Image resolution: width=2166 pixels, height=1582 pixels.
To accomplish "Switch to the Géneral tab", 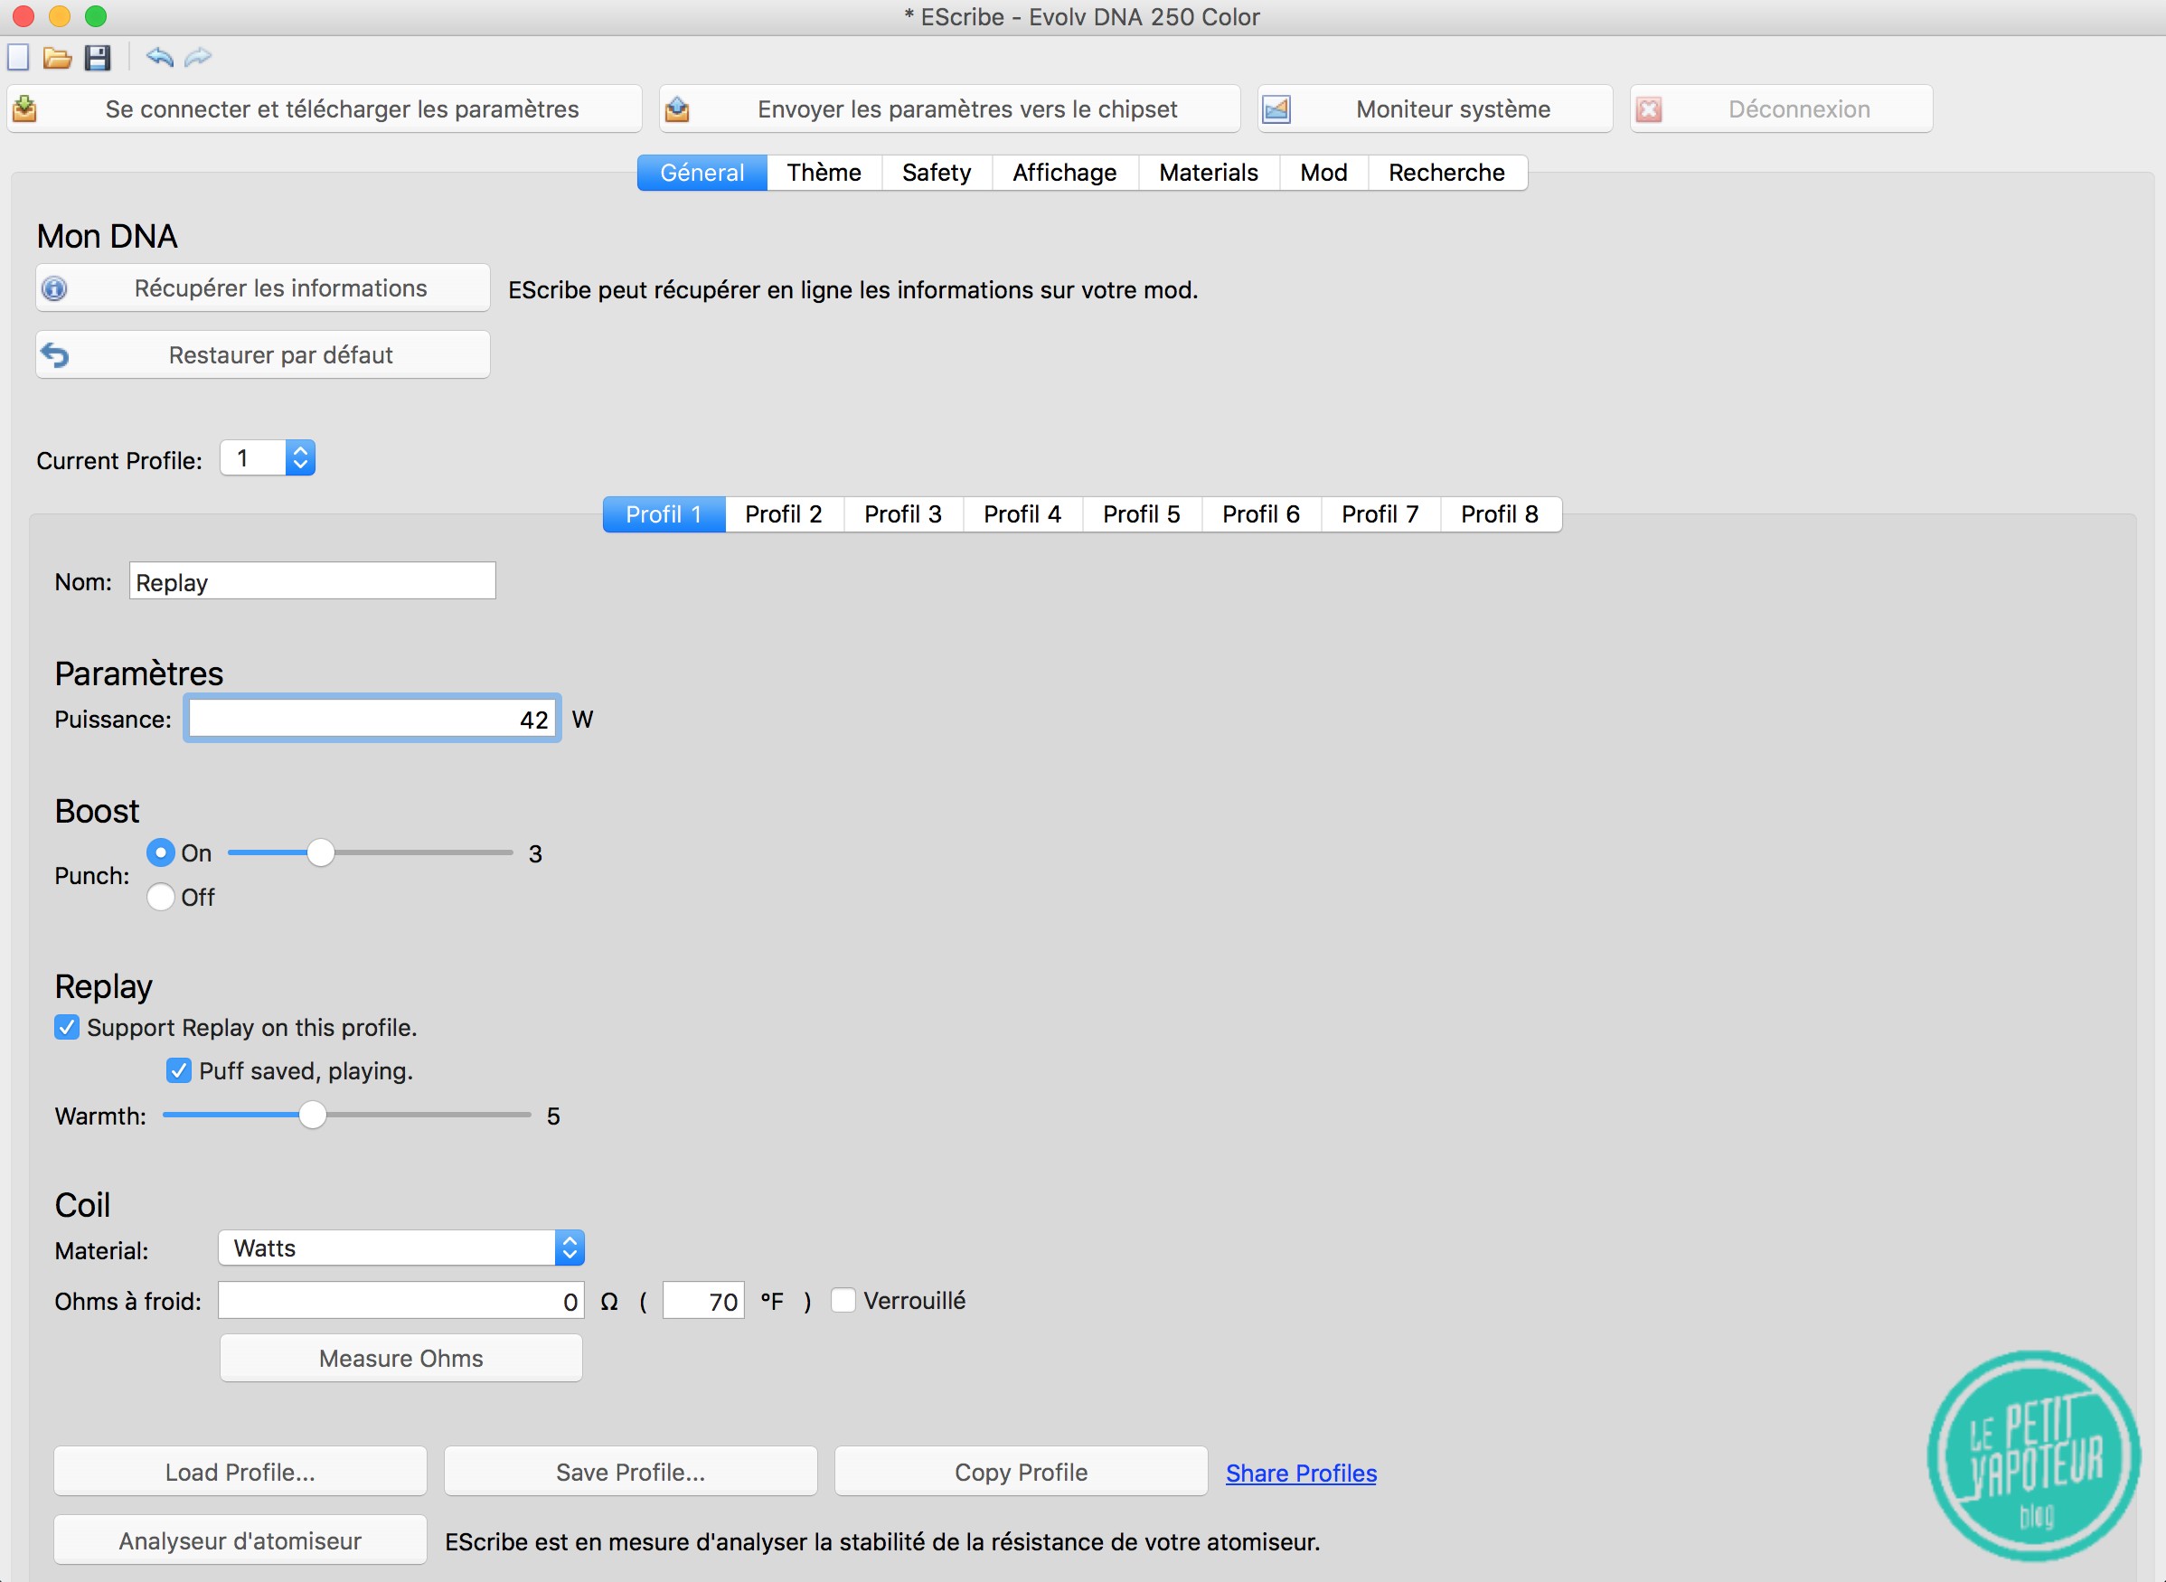I will [702, 173].
